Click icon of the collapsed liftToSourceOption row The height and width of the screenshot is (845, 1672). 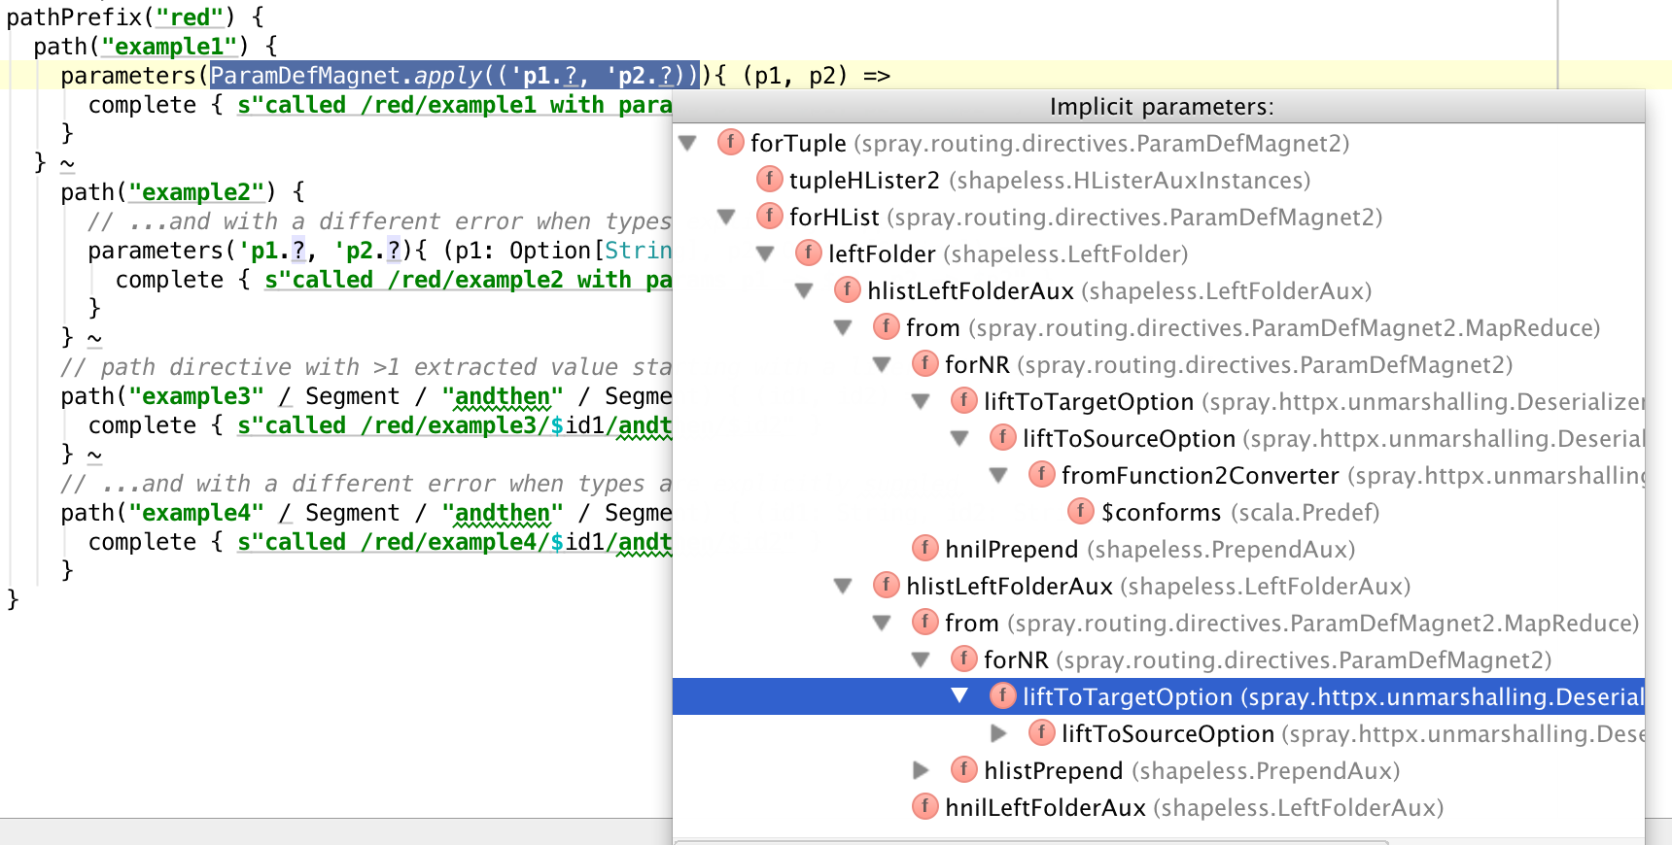[1042, 732]
